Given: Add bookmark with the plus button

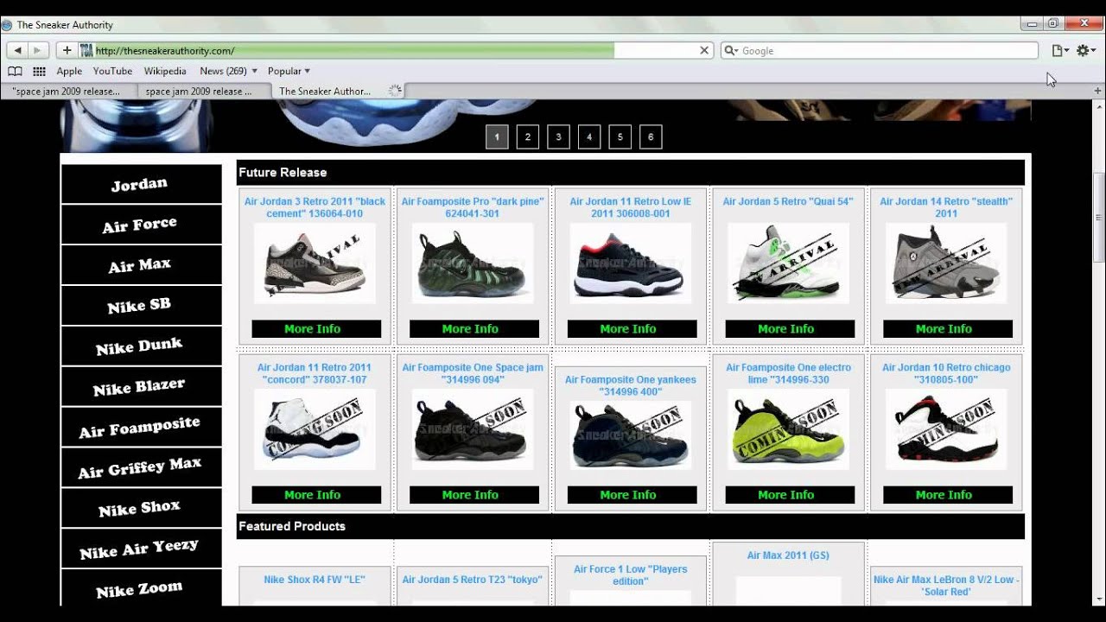Looking at the screenshot, I should coord(67,51).
